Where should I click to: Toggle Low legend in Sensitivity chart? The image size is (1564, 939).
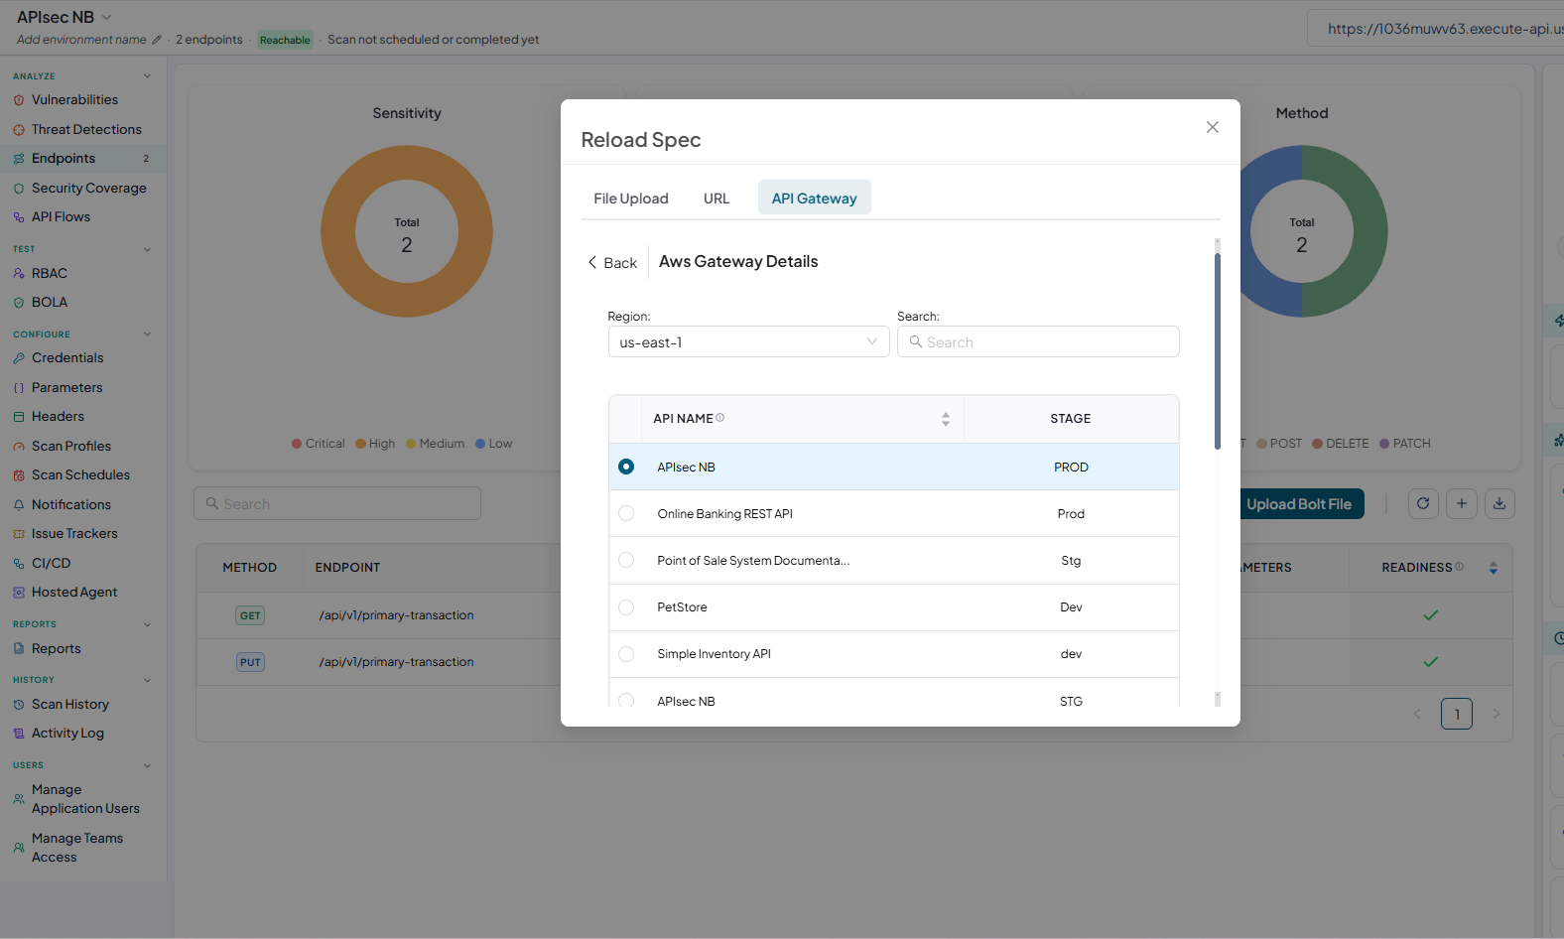(493, 444)
